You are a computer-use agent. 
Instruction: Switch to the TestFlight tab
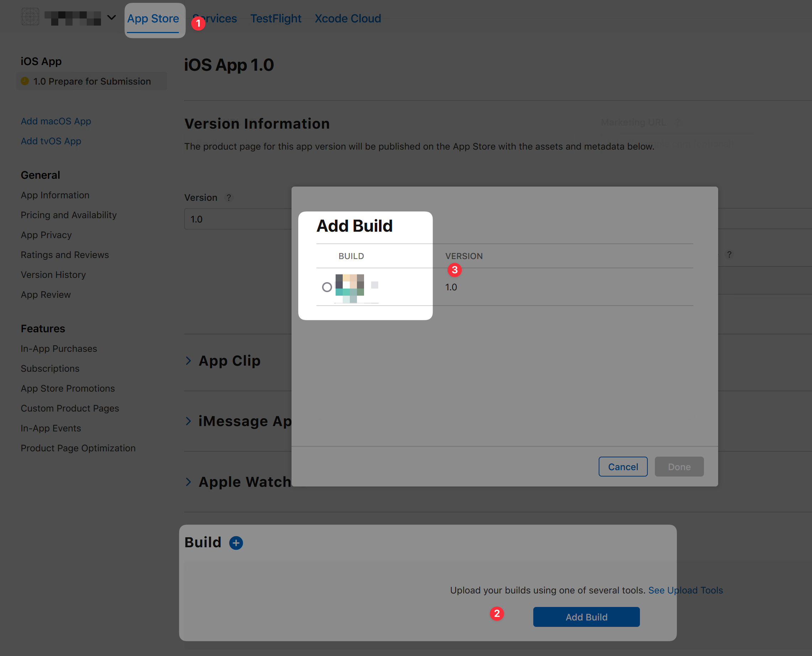[x=276, y=18]
